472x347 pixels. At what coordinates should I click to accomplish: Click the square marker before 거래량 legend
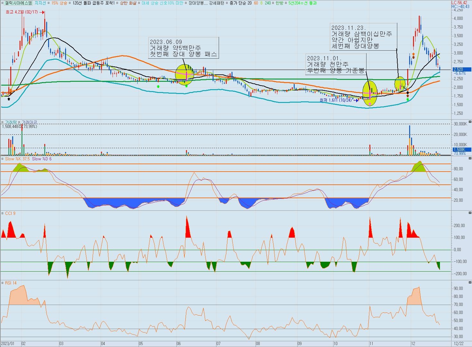3,122
